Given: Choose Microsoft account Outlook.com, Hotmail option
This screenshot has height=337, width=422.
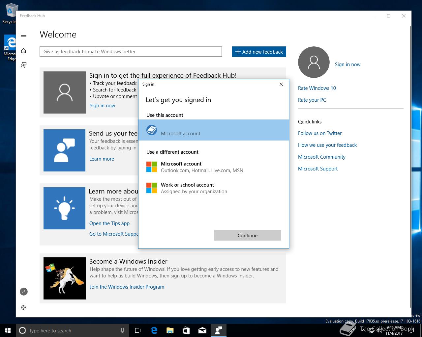Looking at the screenshot, I should (x=214, y=167).
